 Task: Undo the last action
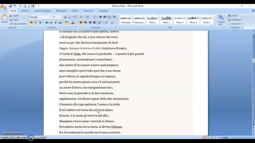[14, 6]
